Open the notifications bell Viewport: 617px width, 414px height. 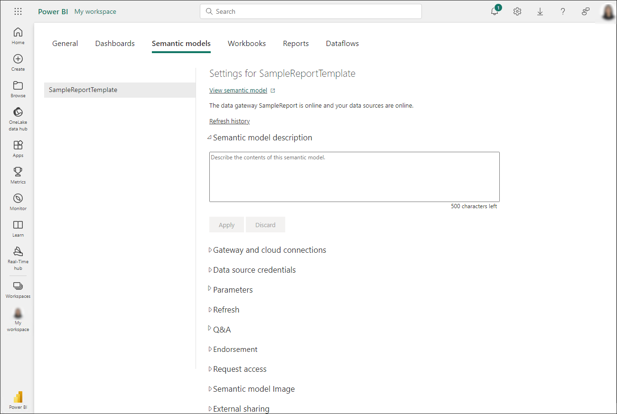(494, 11)
